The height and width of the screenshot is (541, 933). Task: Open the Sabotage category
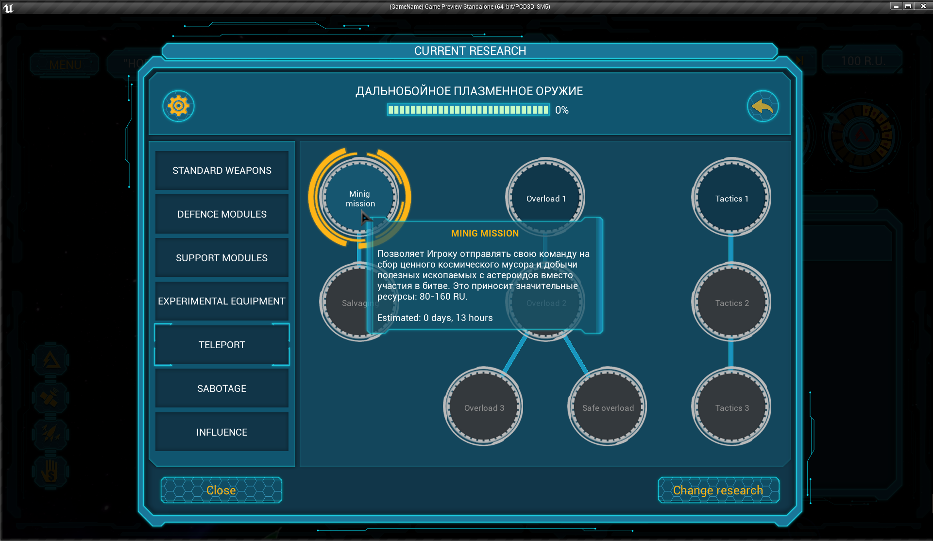tap(222, 389)
